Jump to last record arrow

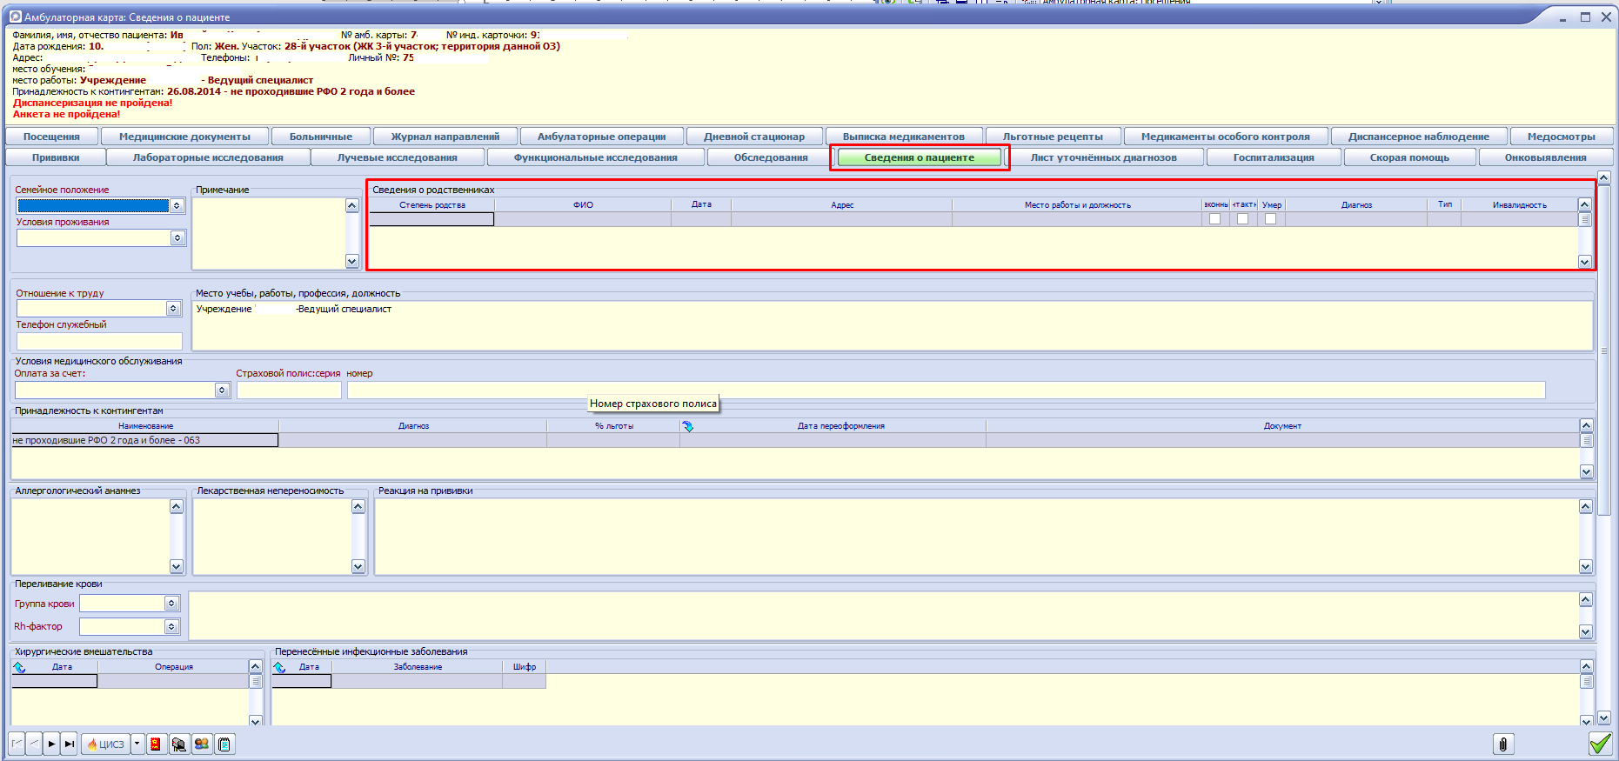tap(69, 744)
